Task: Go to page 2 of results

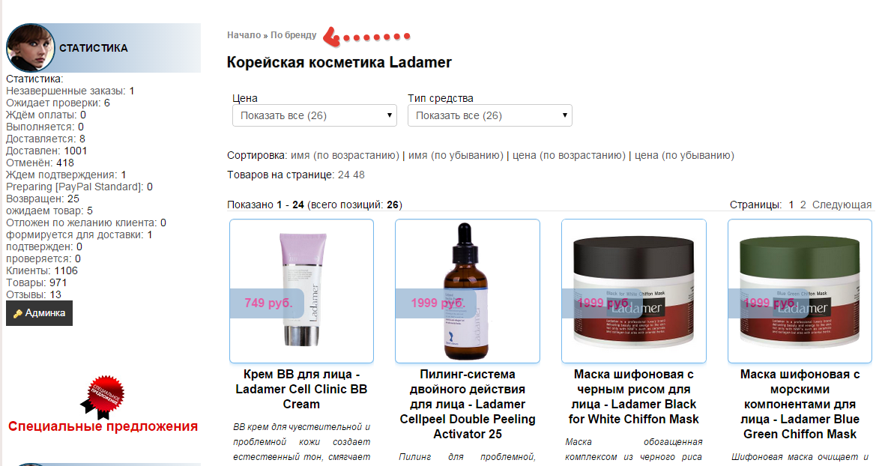Action: (803, 205)
